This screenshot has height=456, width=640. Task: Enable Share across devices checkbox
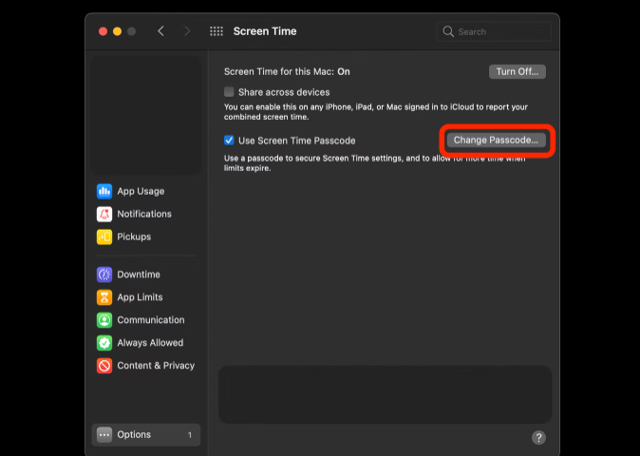[x=229, y=92]
